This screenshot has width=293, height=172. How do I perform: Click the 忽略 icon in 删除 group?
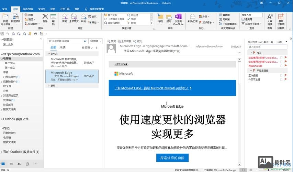pos(26,15)
